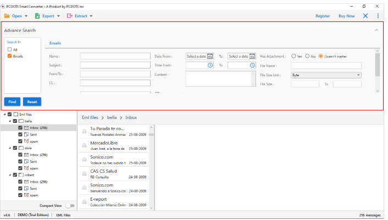Viewport: 388px width, 220px height.
Task: Open the Open dropdown arrow
Action: [26, 16]
